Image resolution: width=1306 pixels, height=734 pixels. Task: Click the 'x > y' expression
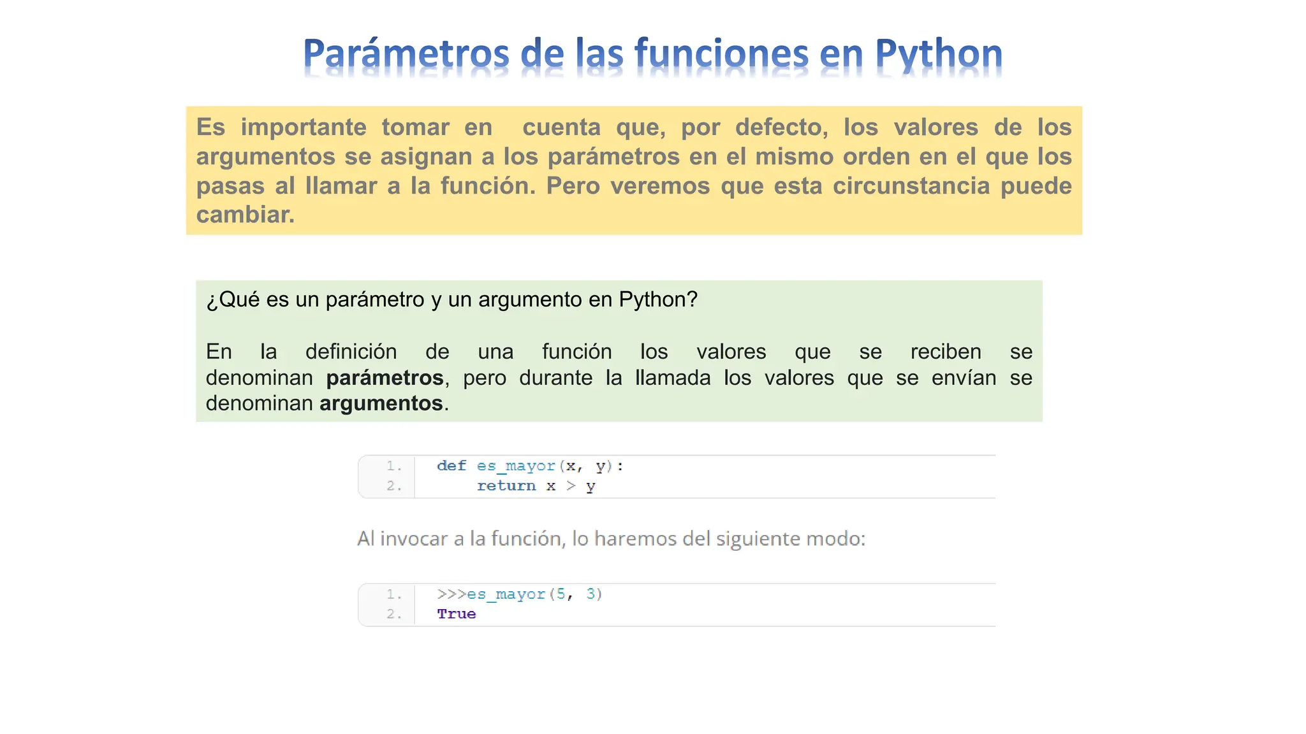point(571,486)
